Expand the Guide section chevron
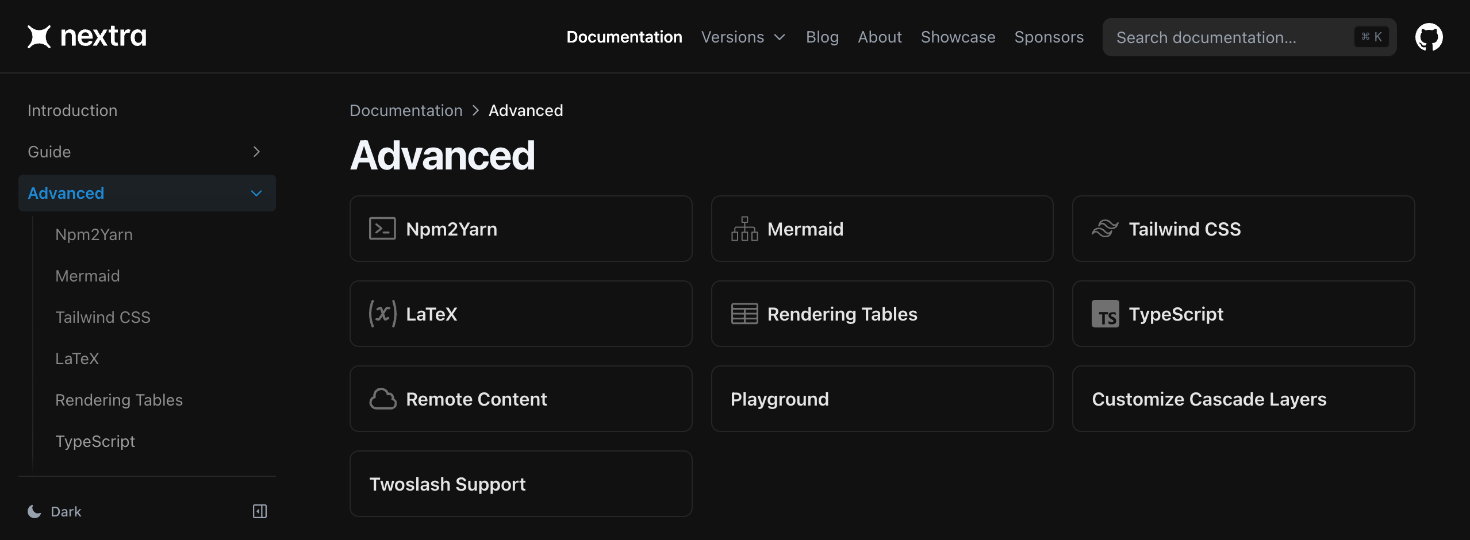 [x=257, y=152]
